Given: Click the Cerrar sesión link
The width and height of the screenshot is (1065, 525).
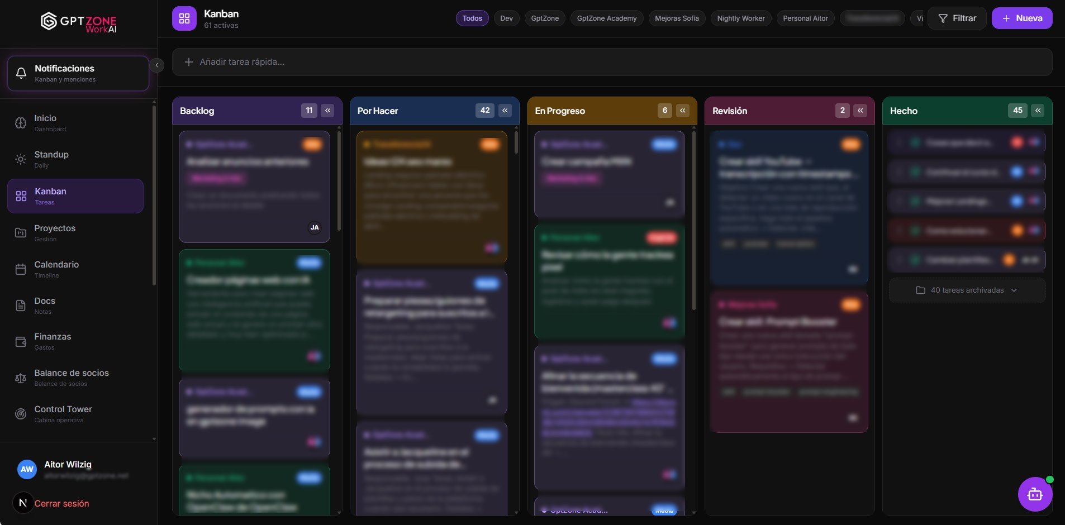Looking at the screenshot, I should pyautogui.click(x=62, y=503).
